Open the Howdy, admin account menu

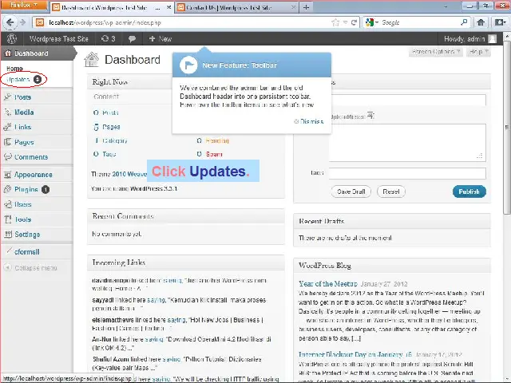(470, 39)
